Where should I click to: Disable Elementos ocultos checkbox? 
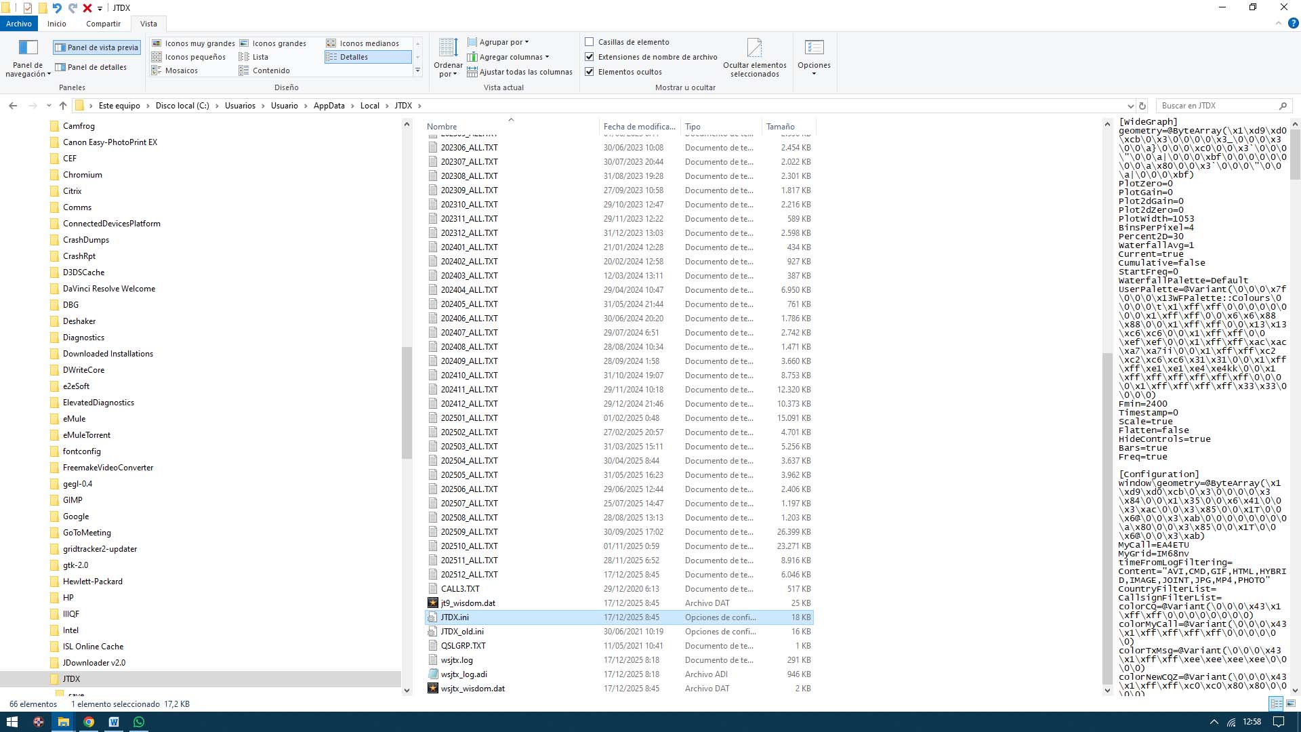(590, 72)
